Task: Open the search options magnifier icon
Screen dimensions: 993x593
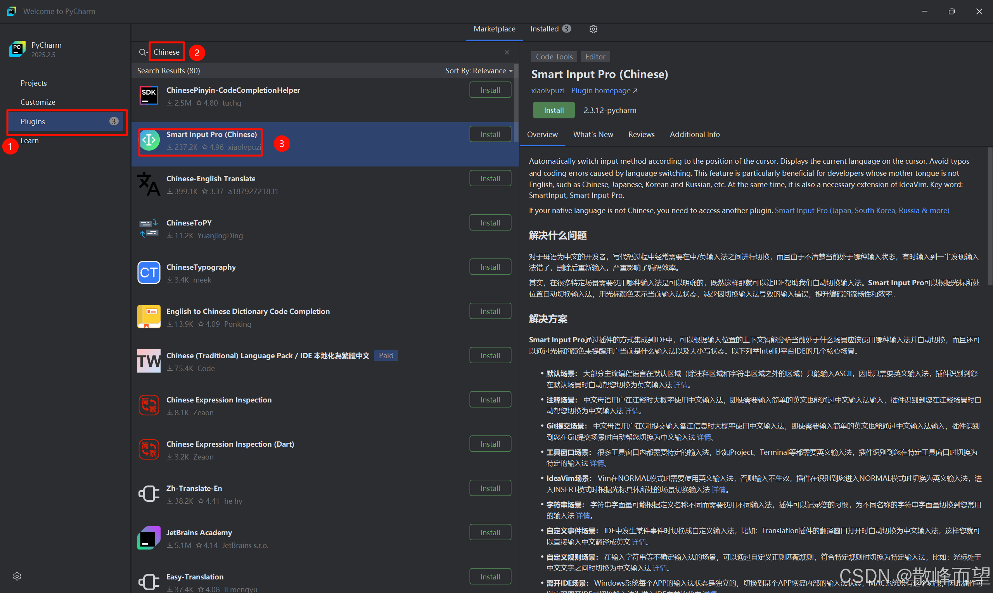Action: point(142,52)
